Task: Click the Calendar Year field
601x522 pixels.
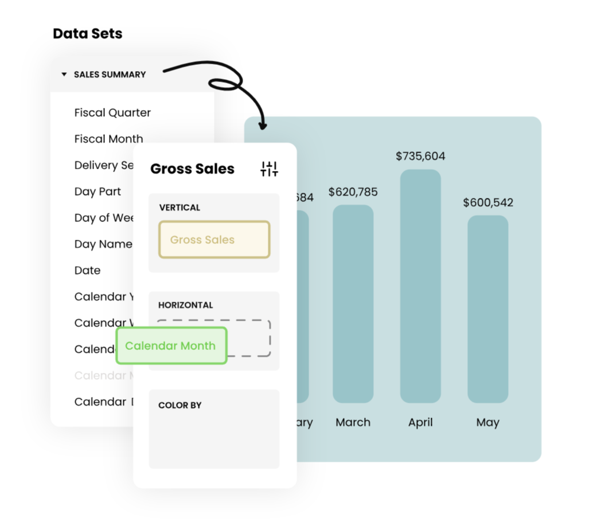Action: (x=103, y=297)
